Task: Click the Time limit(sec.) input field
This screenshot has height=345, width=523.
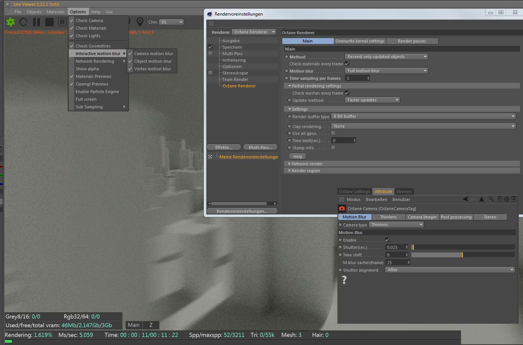Action: coord(344,141)
